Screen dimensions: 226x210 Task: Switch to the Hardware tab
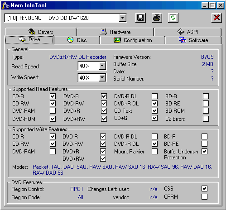pos(115,32)
